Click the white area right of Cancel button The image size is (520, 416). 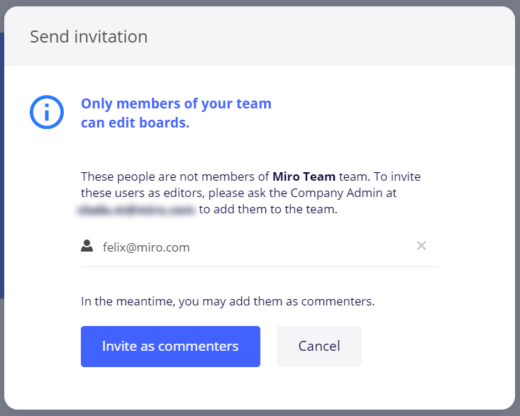[x=433, y=347]
